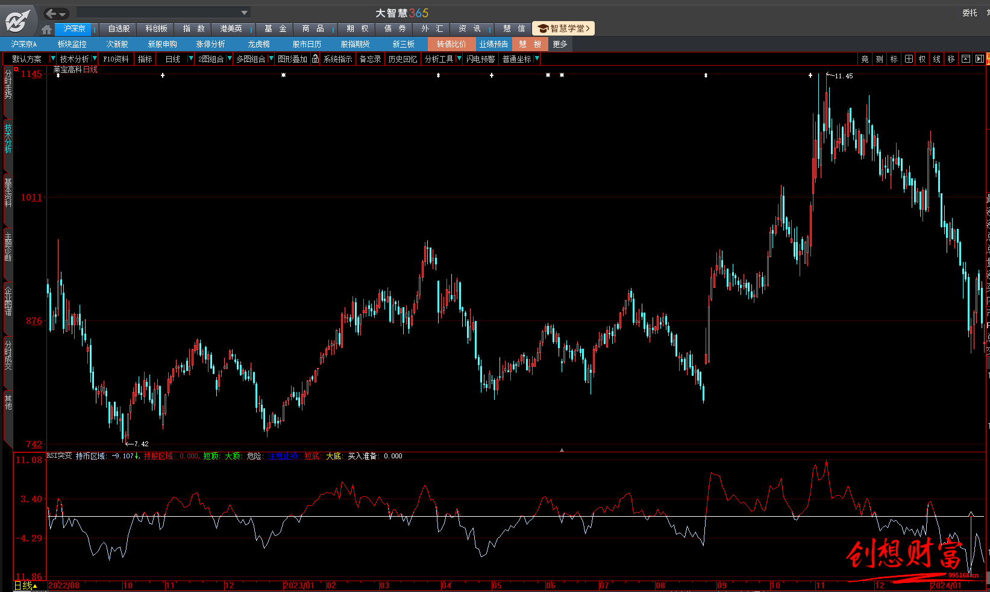This screenshot has width=990, height=592.
Task: Toggle the lock icon beside 图形叠加
Action: (315, 59)
